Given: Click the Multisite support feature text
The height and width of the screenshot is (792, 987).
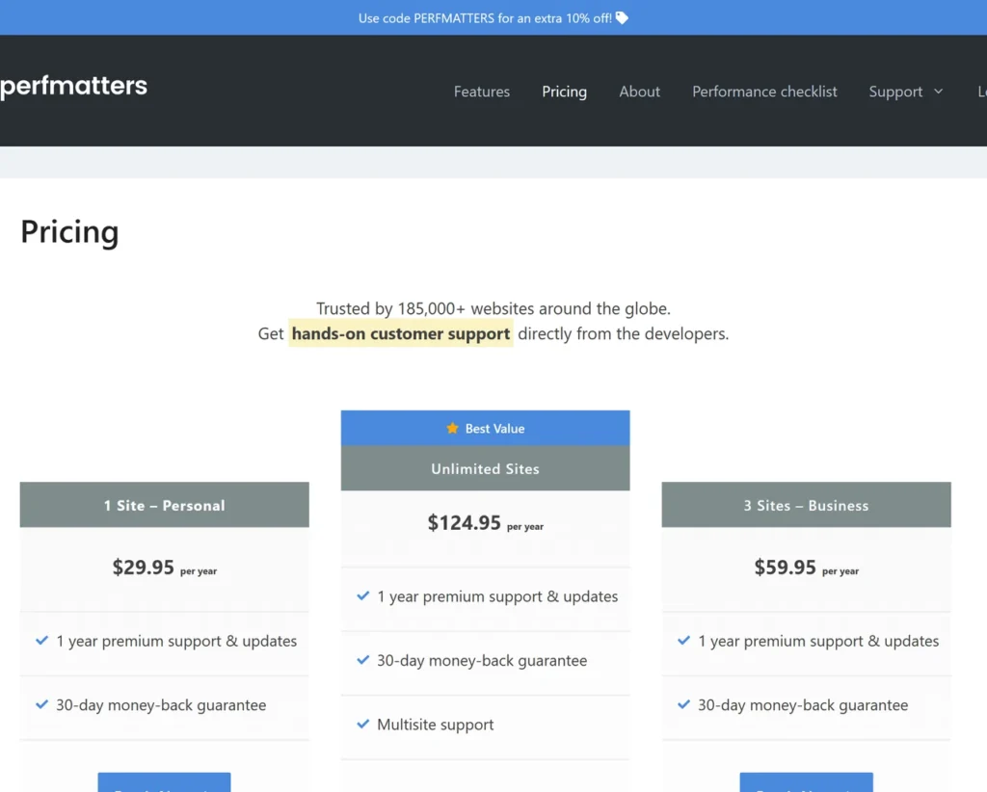Looking at the screenshot, I should pyautogui.click(x=436, y=725).
